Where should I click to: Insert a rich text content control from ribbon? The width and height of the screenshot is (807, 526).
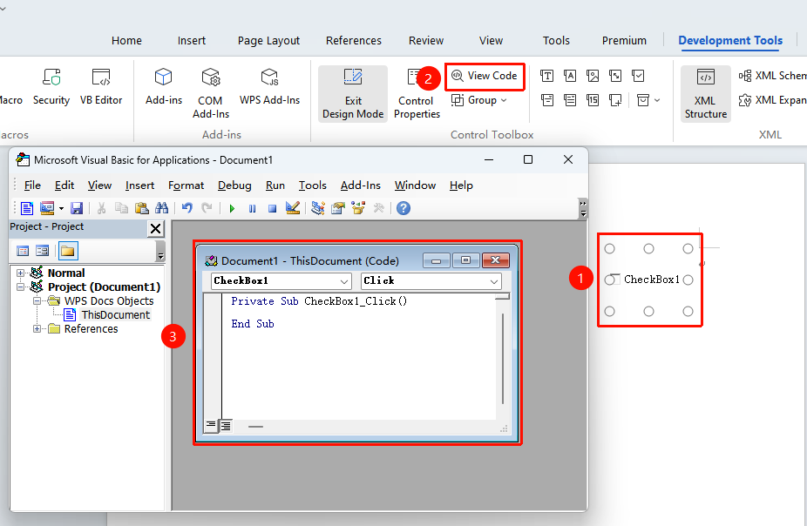pyautogui.click(x=547, y=76)
